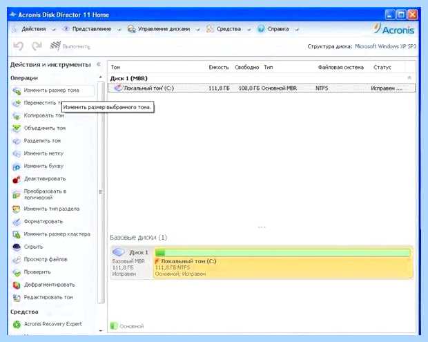
Task: Open the Средства menu
Action: click(x=228, y=29)
